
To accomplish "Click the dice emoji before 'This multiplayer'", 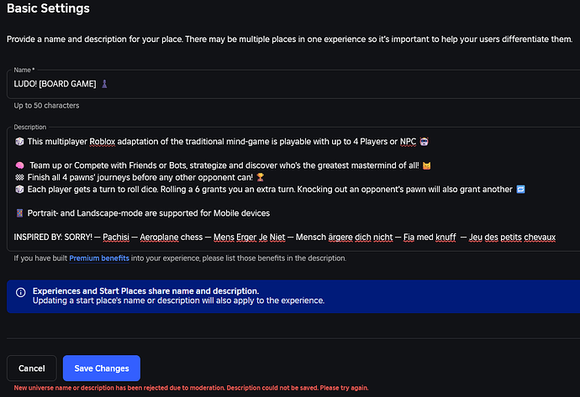I will pyautogui.click(x=19, y=142).
